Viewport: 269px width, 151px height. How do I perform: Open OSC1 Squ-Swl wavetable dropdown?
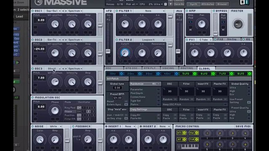(x=53, y=11)
